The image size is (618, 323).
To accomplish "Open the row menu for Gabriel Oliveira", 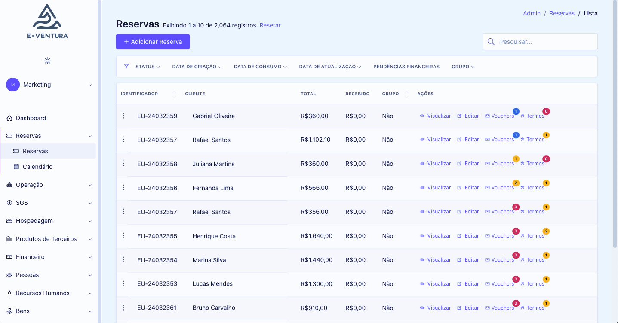I will (x=123, y=116).
